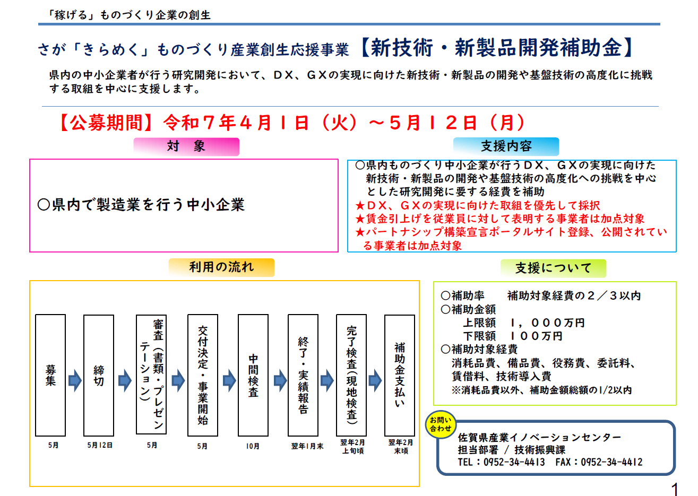This screenshot has width=698, height=496.
Task: Click 佐賀県産業イノベーションセンター contact name
Action: 539,437
